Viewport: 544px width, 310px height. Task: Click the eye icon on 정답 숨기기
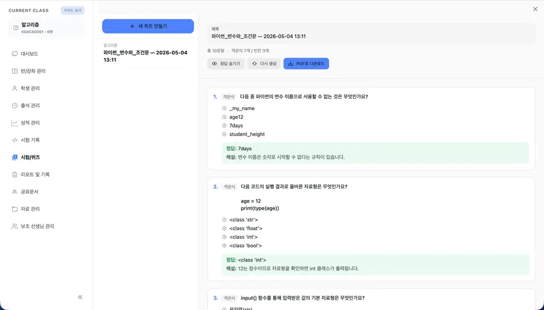click(x=214, y=63)
